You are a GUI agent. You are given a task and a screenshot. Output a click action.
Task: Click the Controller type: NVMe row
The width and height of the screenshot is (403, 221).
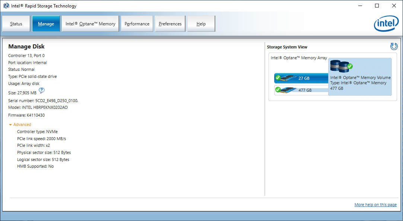click(x=37, y=132)
